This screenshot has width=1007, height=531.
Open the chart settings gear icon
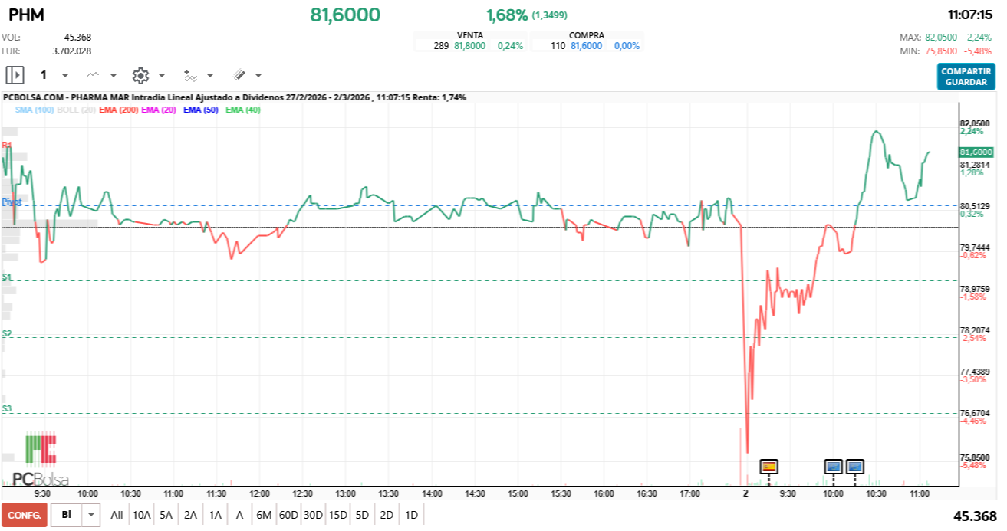(x=140, y=75)
